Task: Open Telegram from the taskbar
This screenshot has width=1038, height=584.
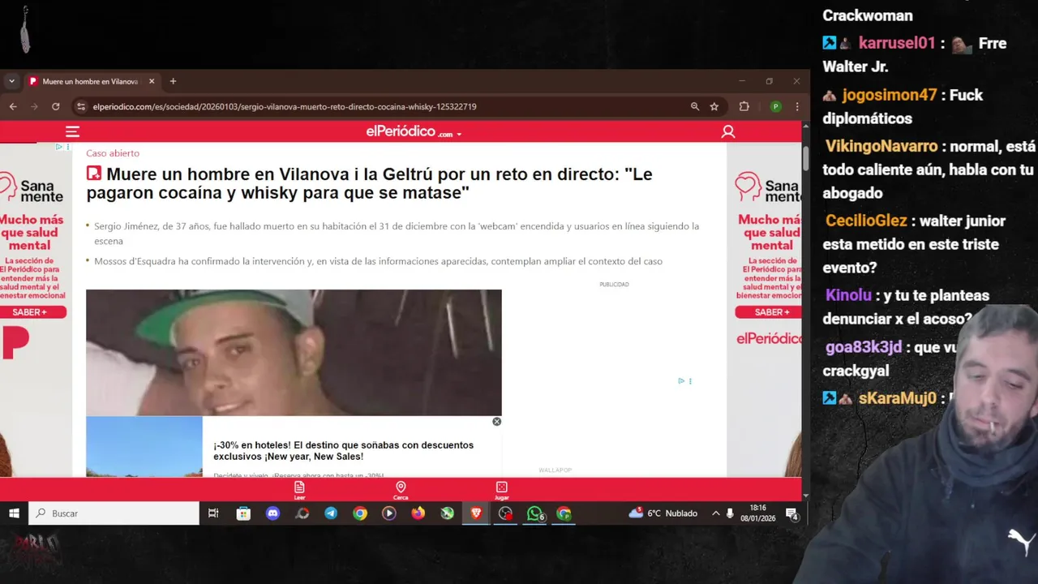Action: click(331, 513)
